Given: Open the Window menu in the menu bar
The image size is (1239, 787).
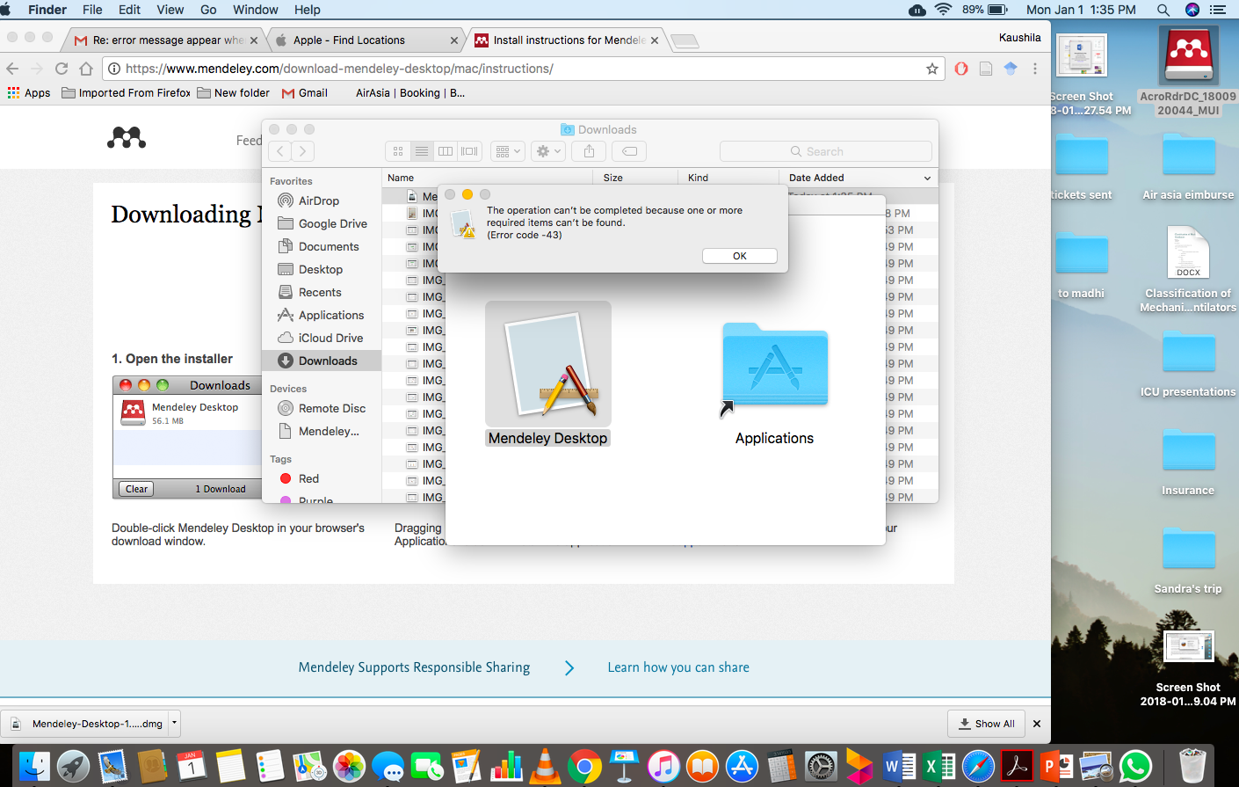Looking at the screenshot, I should coord(256,10).
